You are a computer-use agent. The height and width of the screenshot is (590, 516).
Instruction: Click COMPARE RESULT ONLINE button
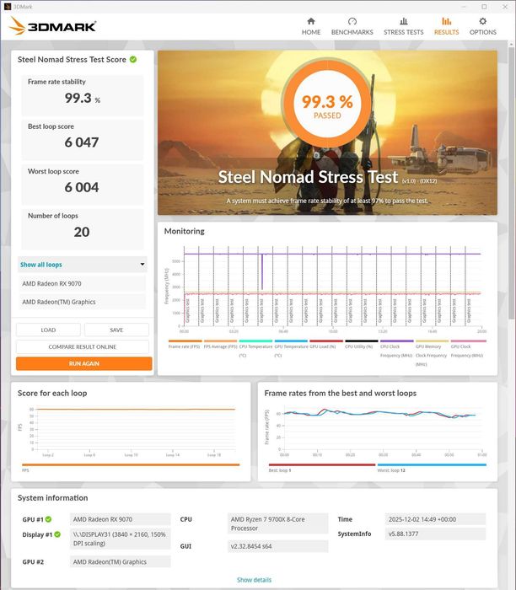click(83, 347)
